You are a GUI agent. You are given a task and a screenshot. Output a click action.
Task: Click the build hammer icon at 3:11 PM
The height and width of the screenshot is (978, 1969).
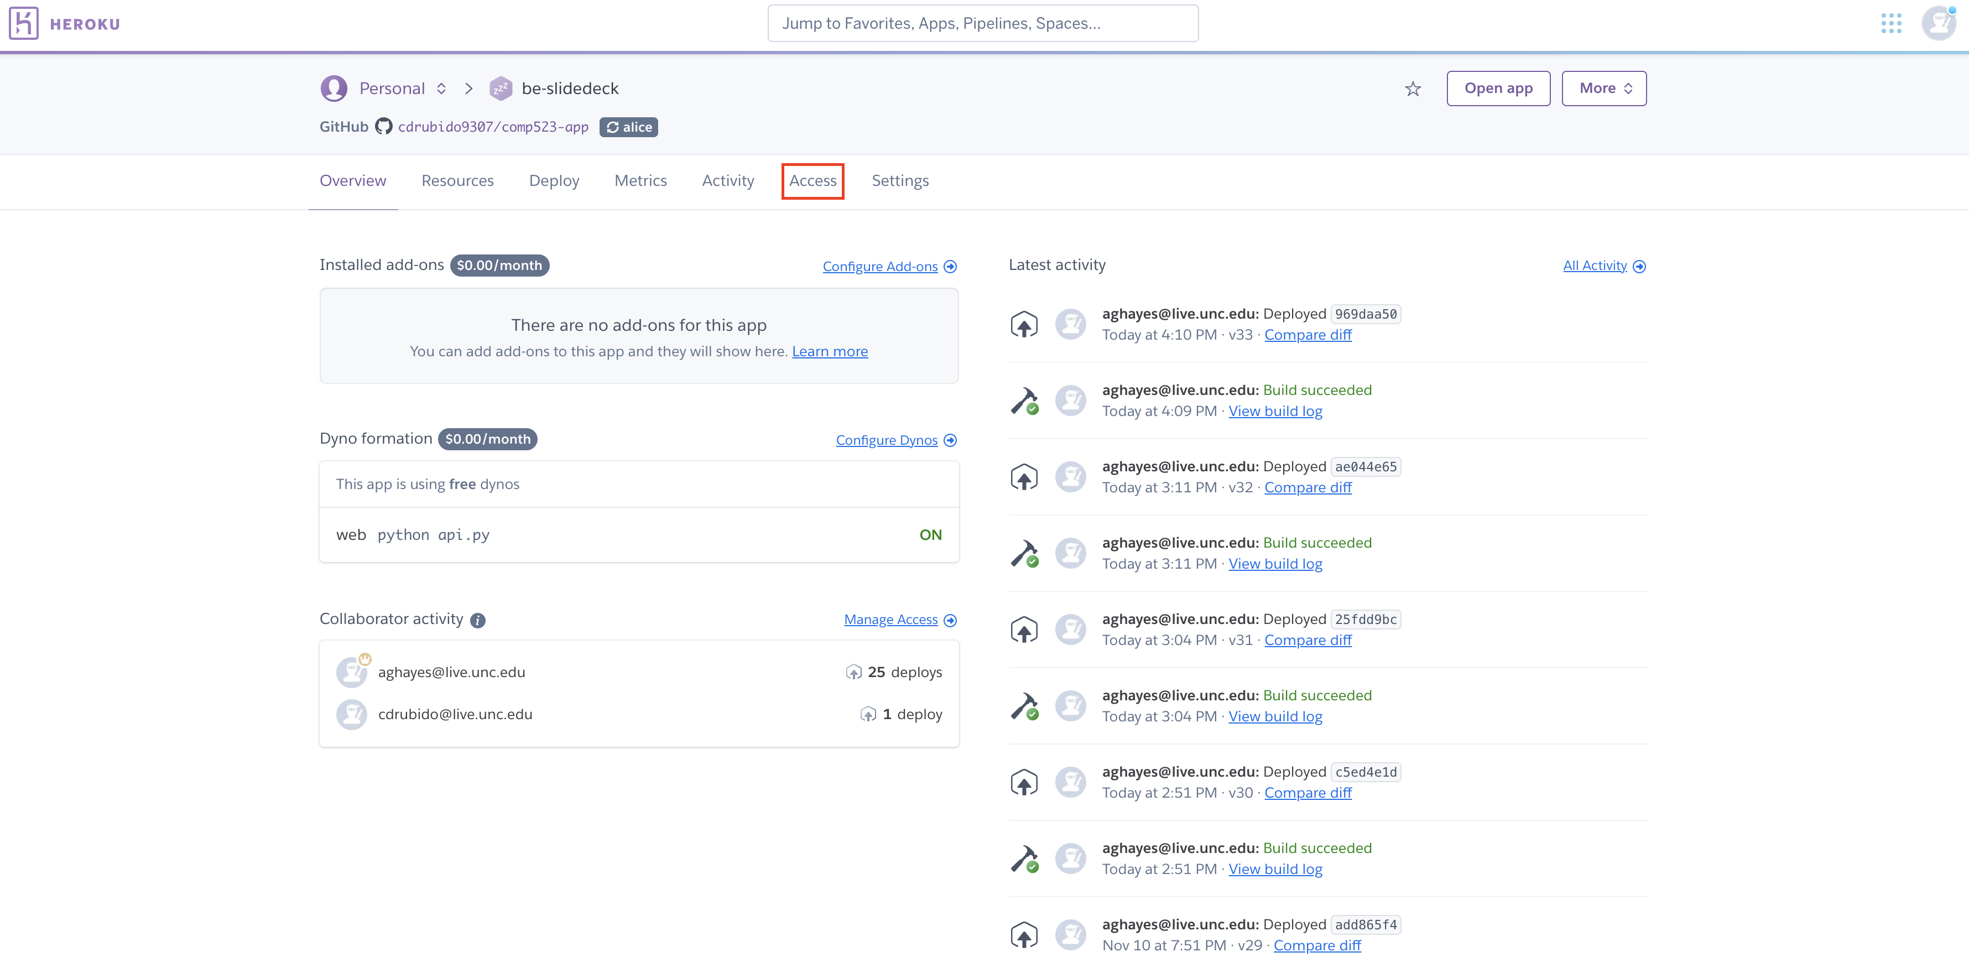[x=1024, y=554]
